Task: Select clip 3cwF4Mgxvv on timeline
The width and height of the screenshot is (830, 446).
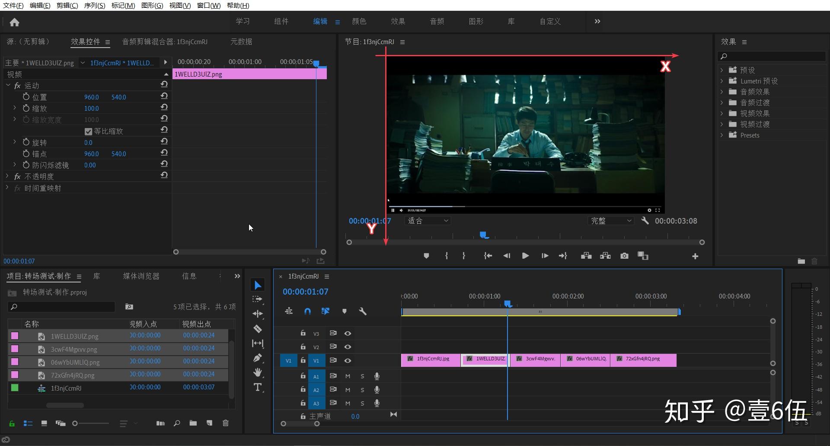Action: pos(536,360)
